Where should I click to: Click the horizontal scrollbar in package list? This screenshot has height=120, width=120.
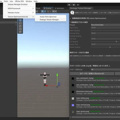tap(96, 117)
